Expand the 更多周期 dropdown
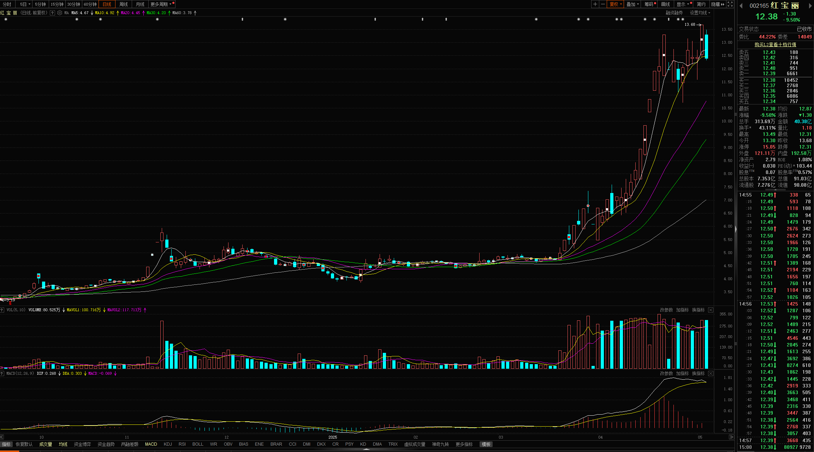Image resolution: width=814 pixels, height=452 pixels. pyautogui.click(x=161, y=4)
